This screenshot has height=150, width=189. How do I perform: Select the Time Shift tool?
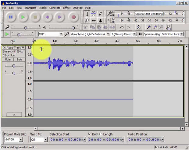(94, 20)
